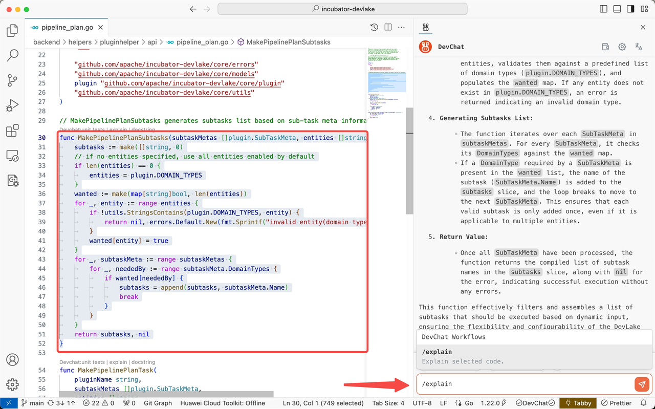Screen dimensions: 655x409
Task: Click the backend breadcrumb
Action: [x=47, y=42]
